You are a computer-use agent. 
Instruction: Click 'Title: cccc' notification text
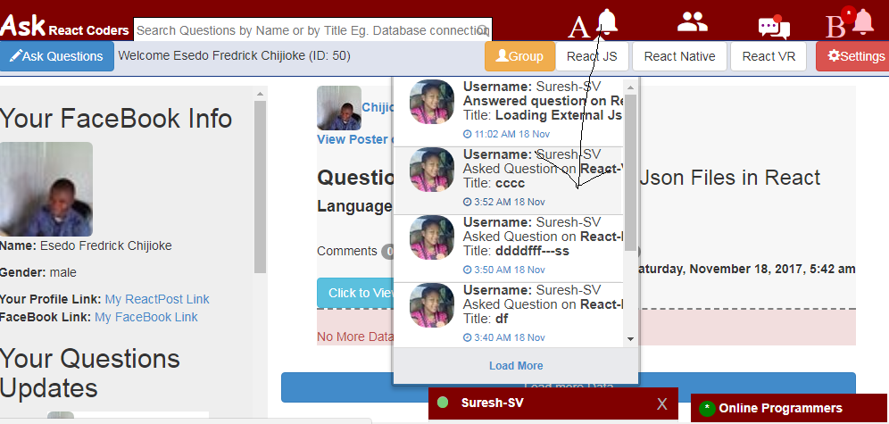click(494, 183)
